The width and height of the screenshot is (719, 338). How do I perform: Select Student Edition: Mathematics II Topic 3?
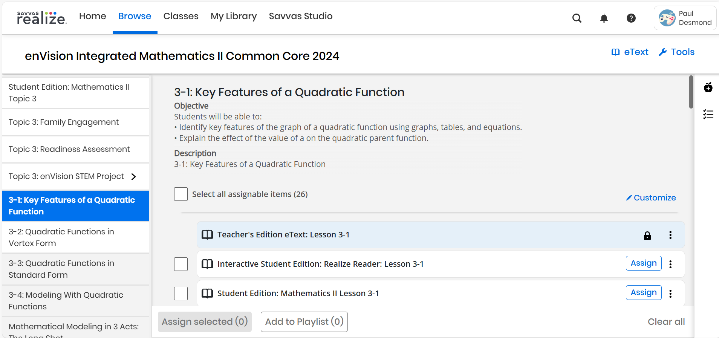[x=75, y=93]
